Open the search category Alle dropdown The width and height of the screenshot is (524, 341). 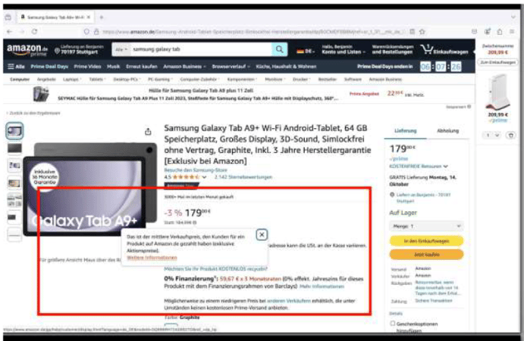(x=121, y=49)
